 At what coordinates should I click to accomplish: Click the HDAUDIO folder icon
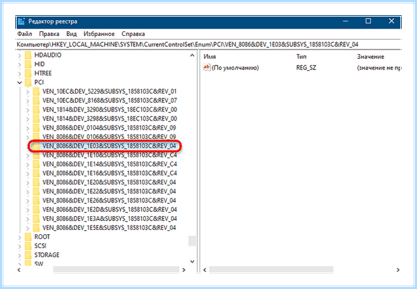coord(28,55)
